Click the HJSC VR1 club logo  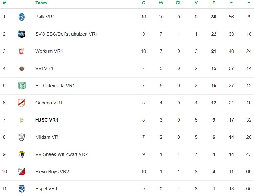pos(22,120)
